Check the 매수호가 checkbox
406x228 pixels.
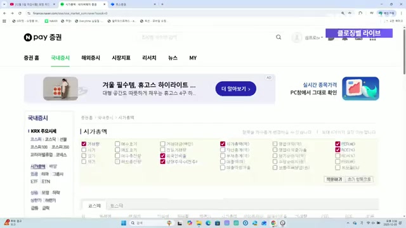click(x=117, y=144)
